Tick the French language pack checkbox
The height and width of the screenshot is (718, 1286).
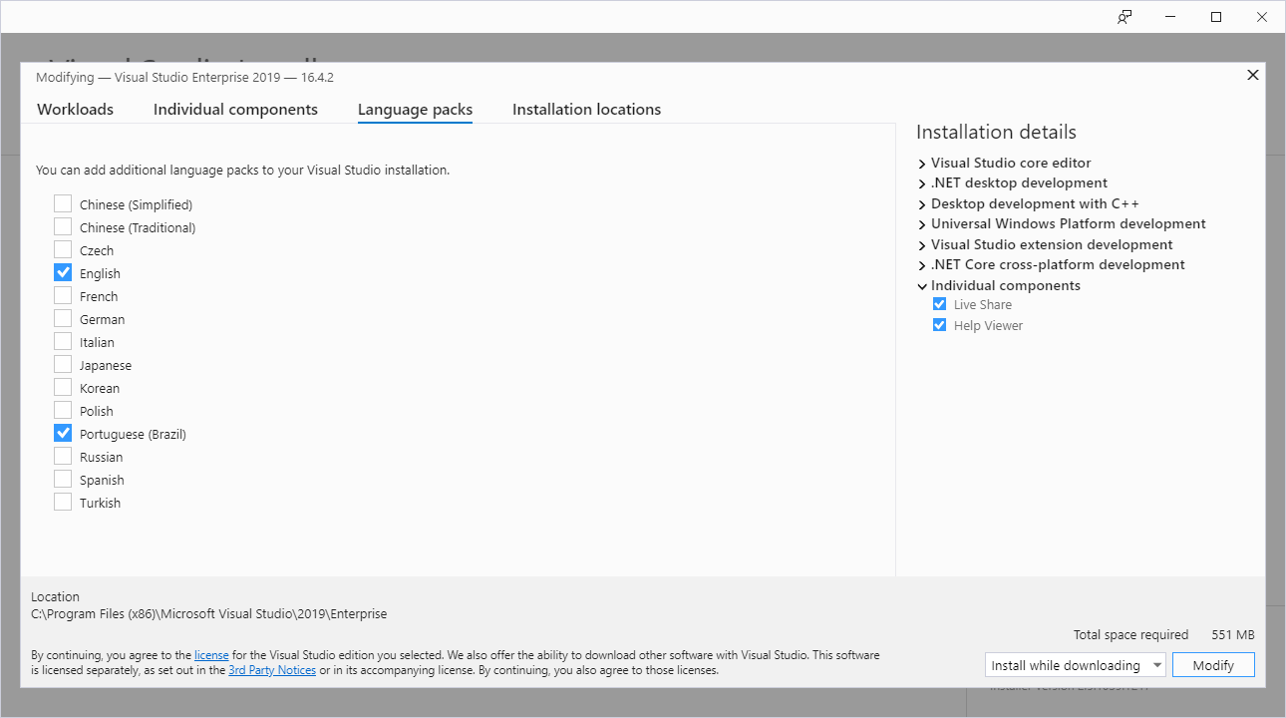pyautogui.click(x=63, y=295)
